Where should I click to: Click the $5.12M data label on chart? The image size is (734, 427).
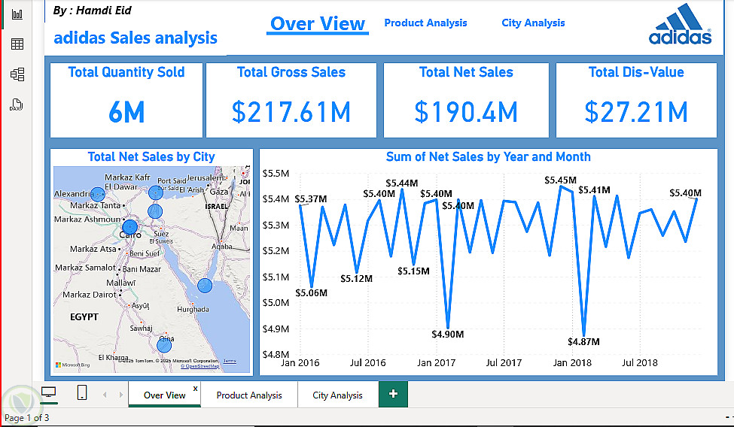356,279
